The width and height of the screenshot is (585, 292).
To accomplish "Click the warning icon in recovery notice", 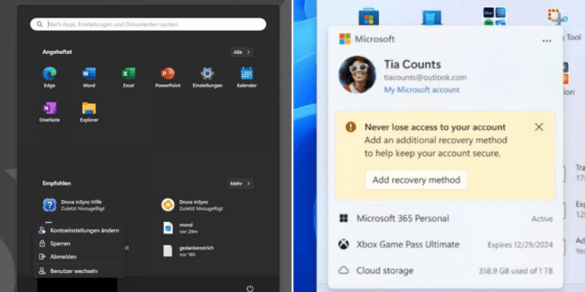I will click(351, 127).
